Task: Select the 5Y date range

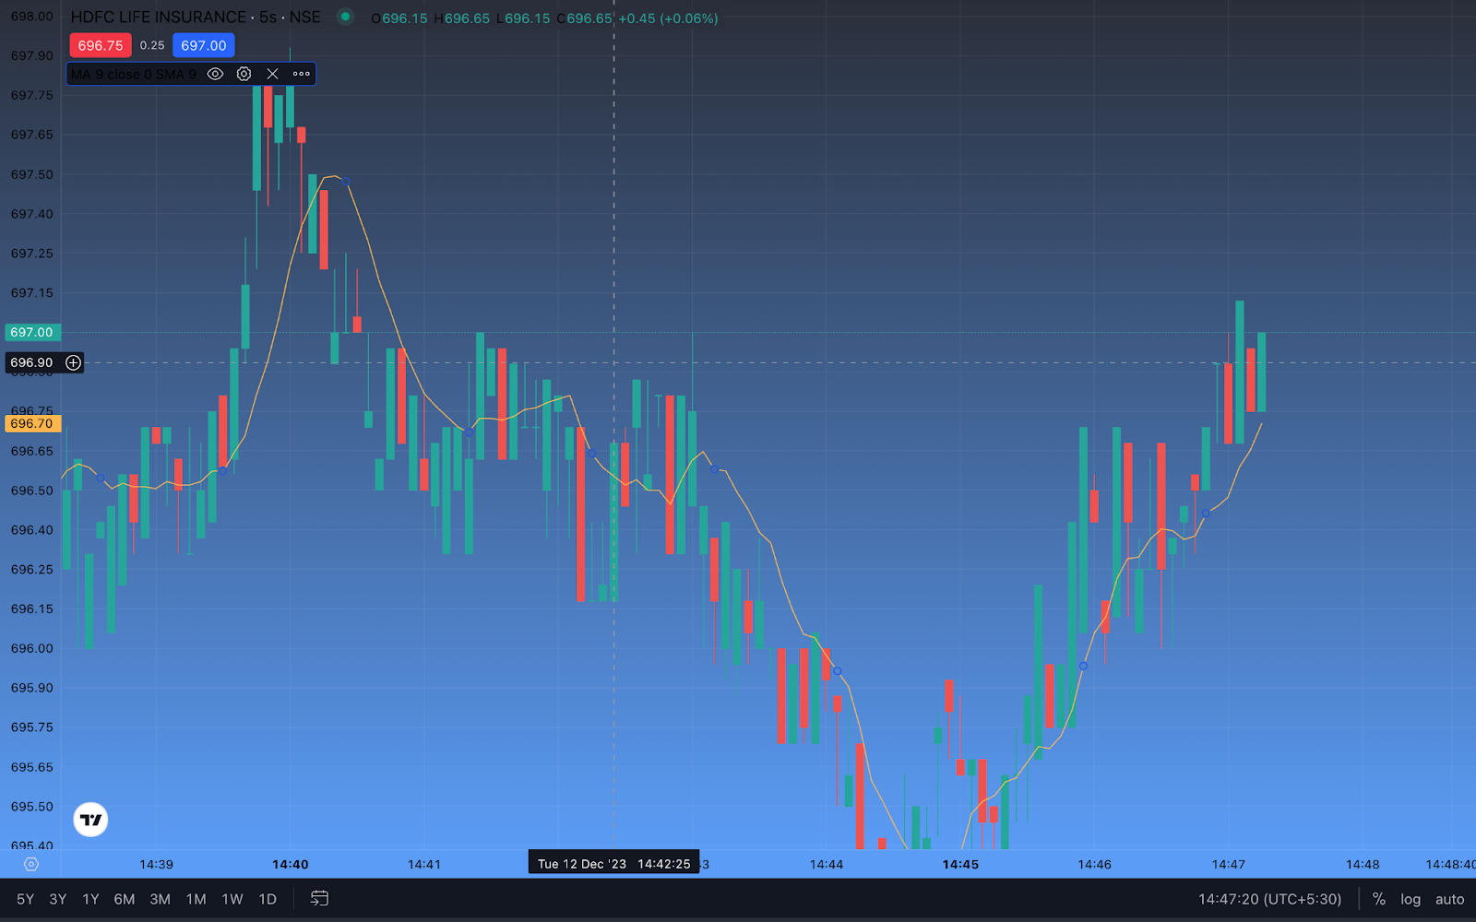Action: click(x=25, y=899)
